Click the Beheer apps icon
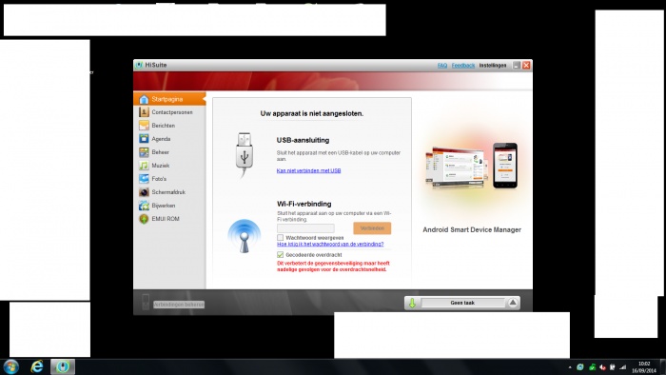Screen dimensions: 666x375 (144, 152)
